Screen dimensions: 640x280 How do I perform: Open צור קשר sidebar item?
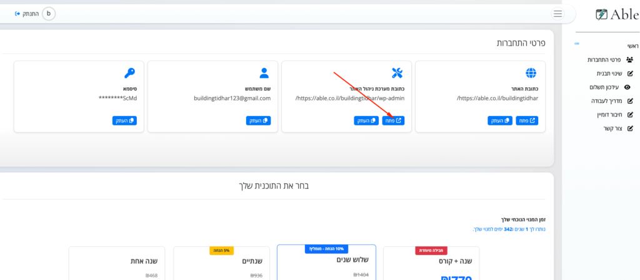pos(618,128)
